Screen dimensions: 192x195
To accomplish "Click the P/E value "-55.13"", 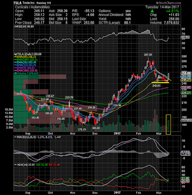I will click(89, 11).
